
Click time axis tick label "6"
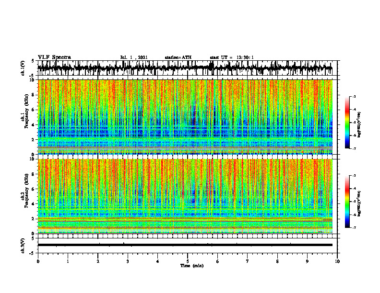[218, 261]
